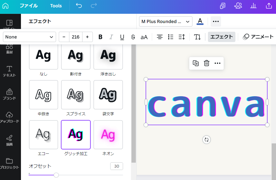
Task: Open the add collaborators icon
Action: point(238,6)
